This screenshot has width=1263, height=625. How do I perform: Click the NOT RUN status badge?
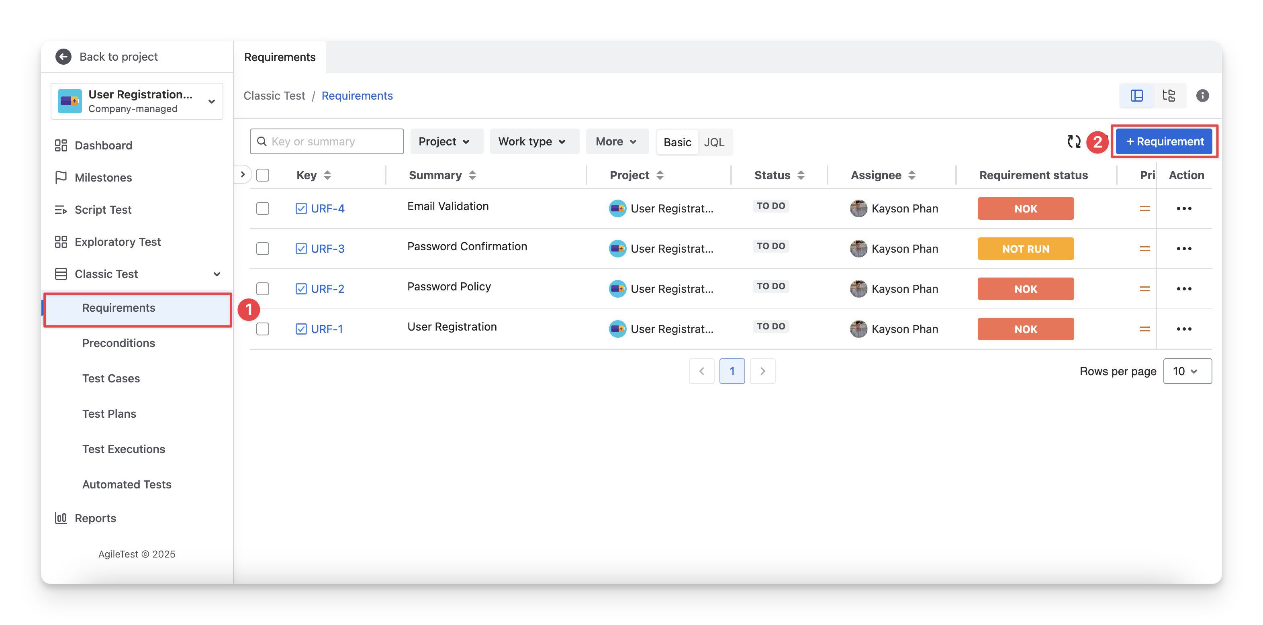click(1025, 249)
